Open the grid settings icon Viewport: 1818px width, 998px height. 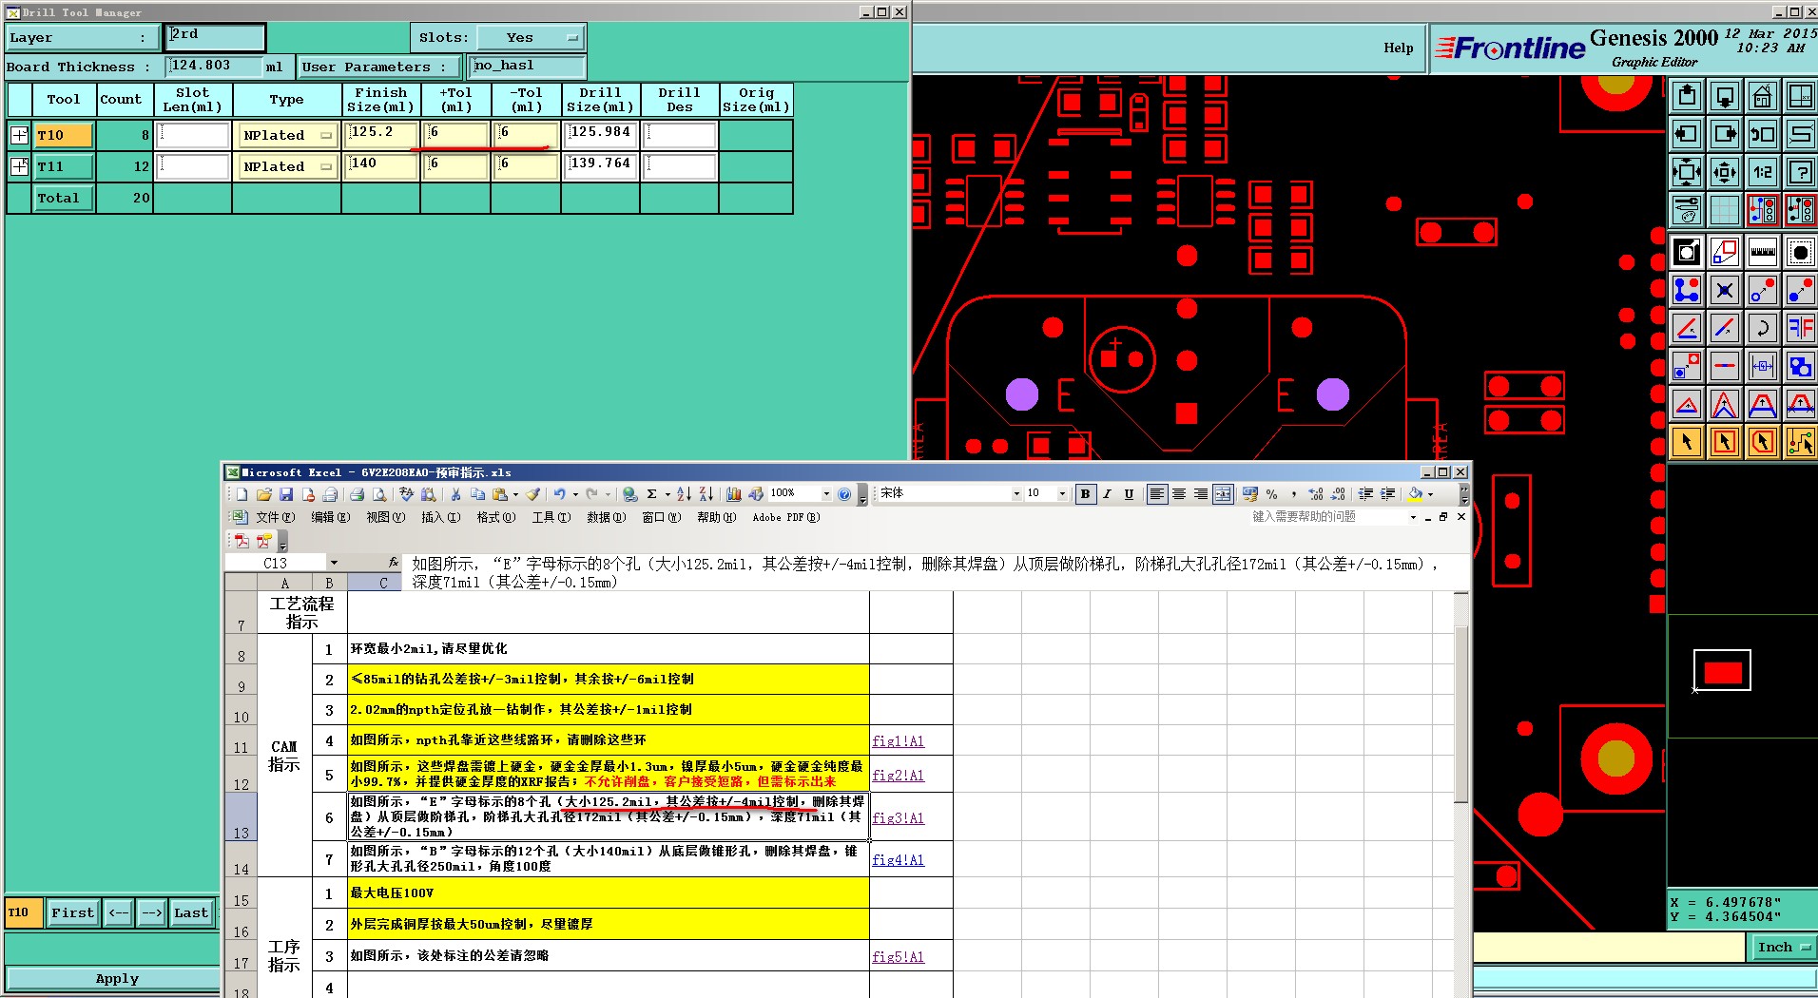(1725, 210)
